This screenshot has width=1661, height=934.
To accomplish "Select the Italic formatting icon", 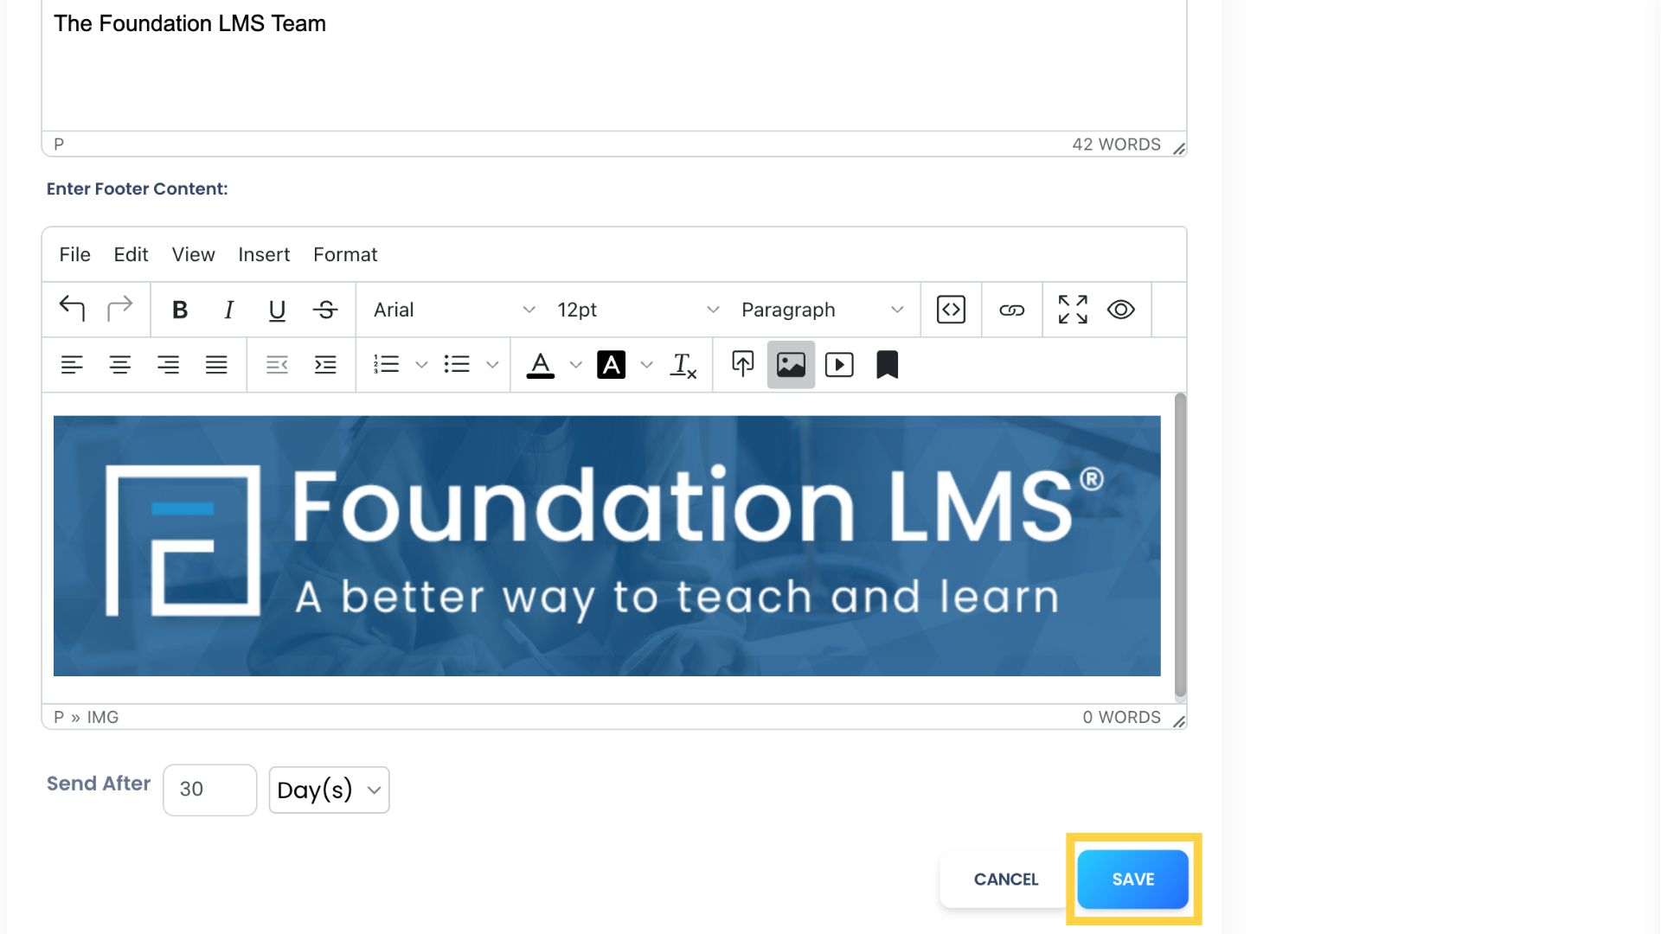I will pos(228,309).
